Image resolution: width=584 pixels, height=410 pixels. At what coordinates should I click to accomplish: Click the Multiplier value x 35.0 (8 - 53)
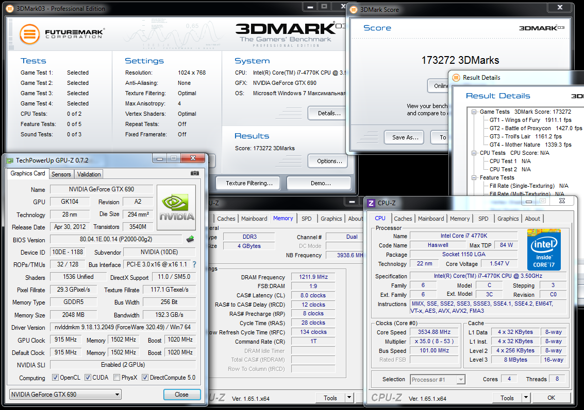[434, 341]
